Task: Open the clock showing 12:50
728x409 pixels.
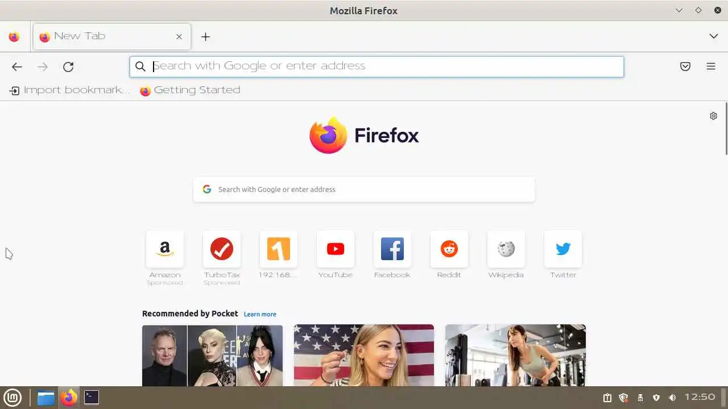Action: 700,397
